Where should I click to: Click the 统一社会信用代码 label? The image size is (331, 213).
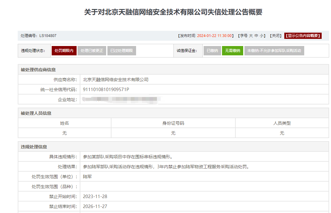(59, 90)
